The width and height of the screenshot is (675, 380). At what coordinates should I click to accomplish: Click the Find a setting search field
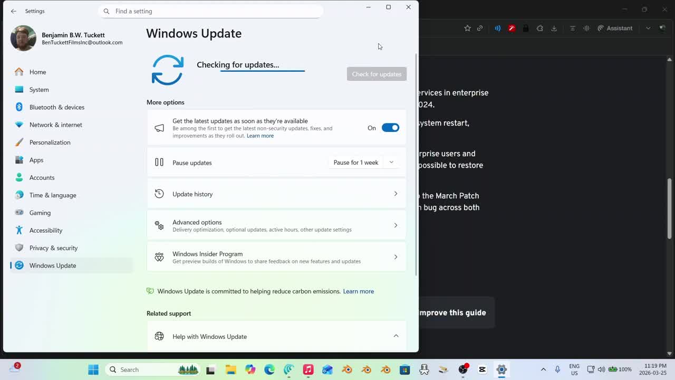(x=211, y=11)
